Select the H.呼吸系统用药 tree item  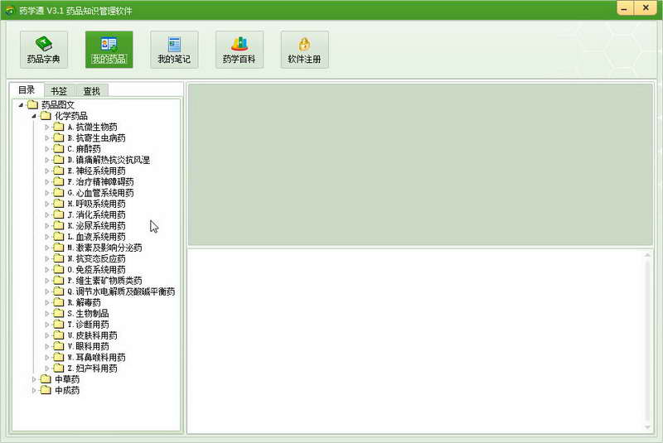[96, 204]
